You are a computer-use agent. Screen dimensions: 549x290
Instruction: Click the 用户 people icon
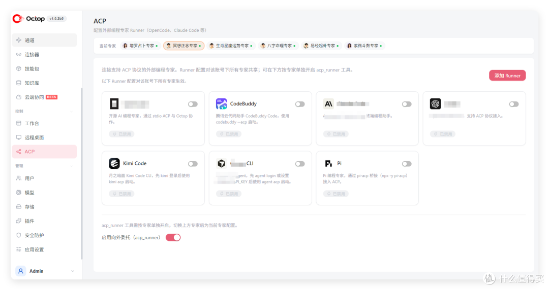19,178
